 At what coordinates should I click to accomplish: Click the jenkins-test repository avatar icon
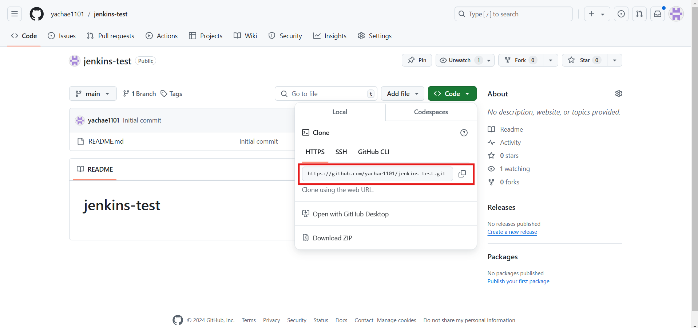pos(75,61)
